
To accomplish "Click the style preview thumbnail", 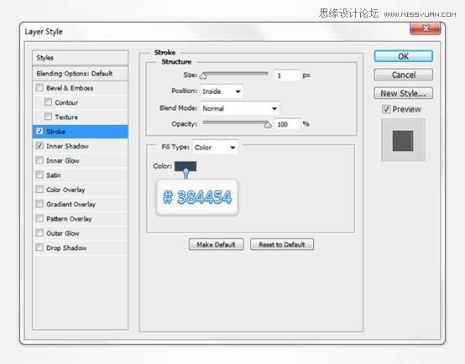I will 403,141.
